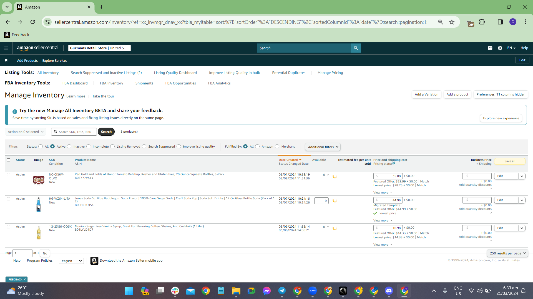Open the Listing Quality Dashboard
Screen dimensions: 533x299
point(175,73)
